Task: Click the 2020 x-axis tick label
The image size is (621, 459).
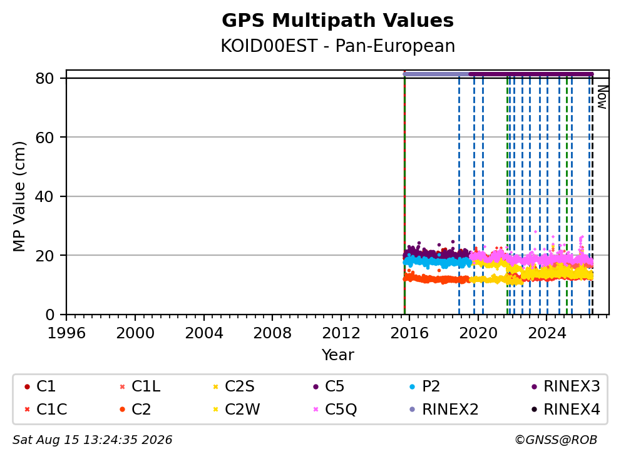Action: pyautogui.click(x=478, y=333)
